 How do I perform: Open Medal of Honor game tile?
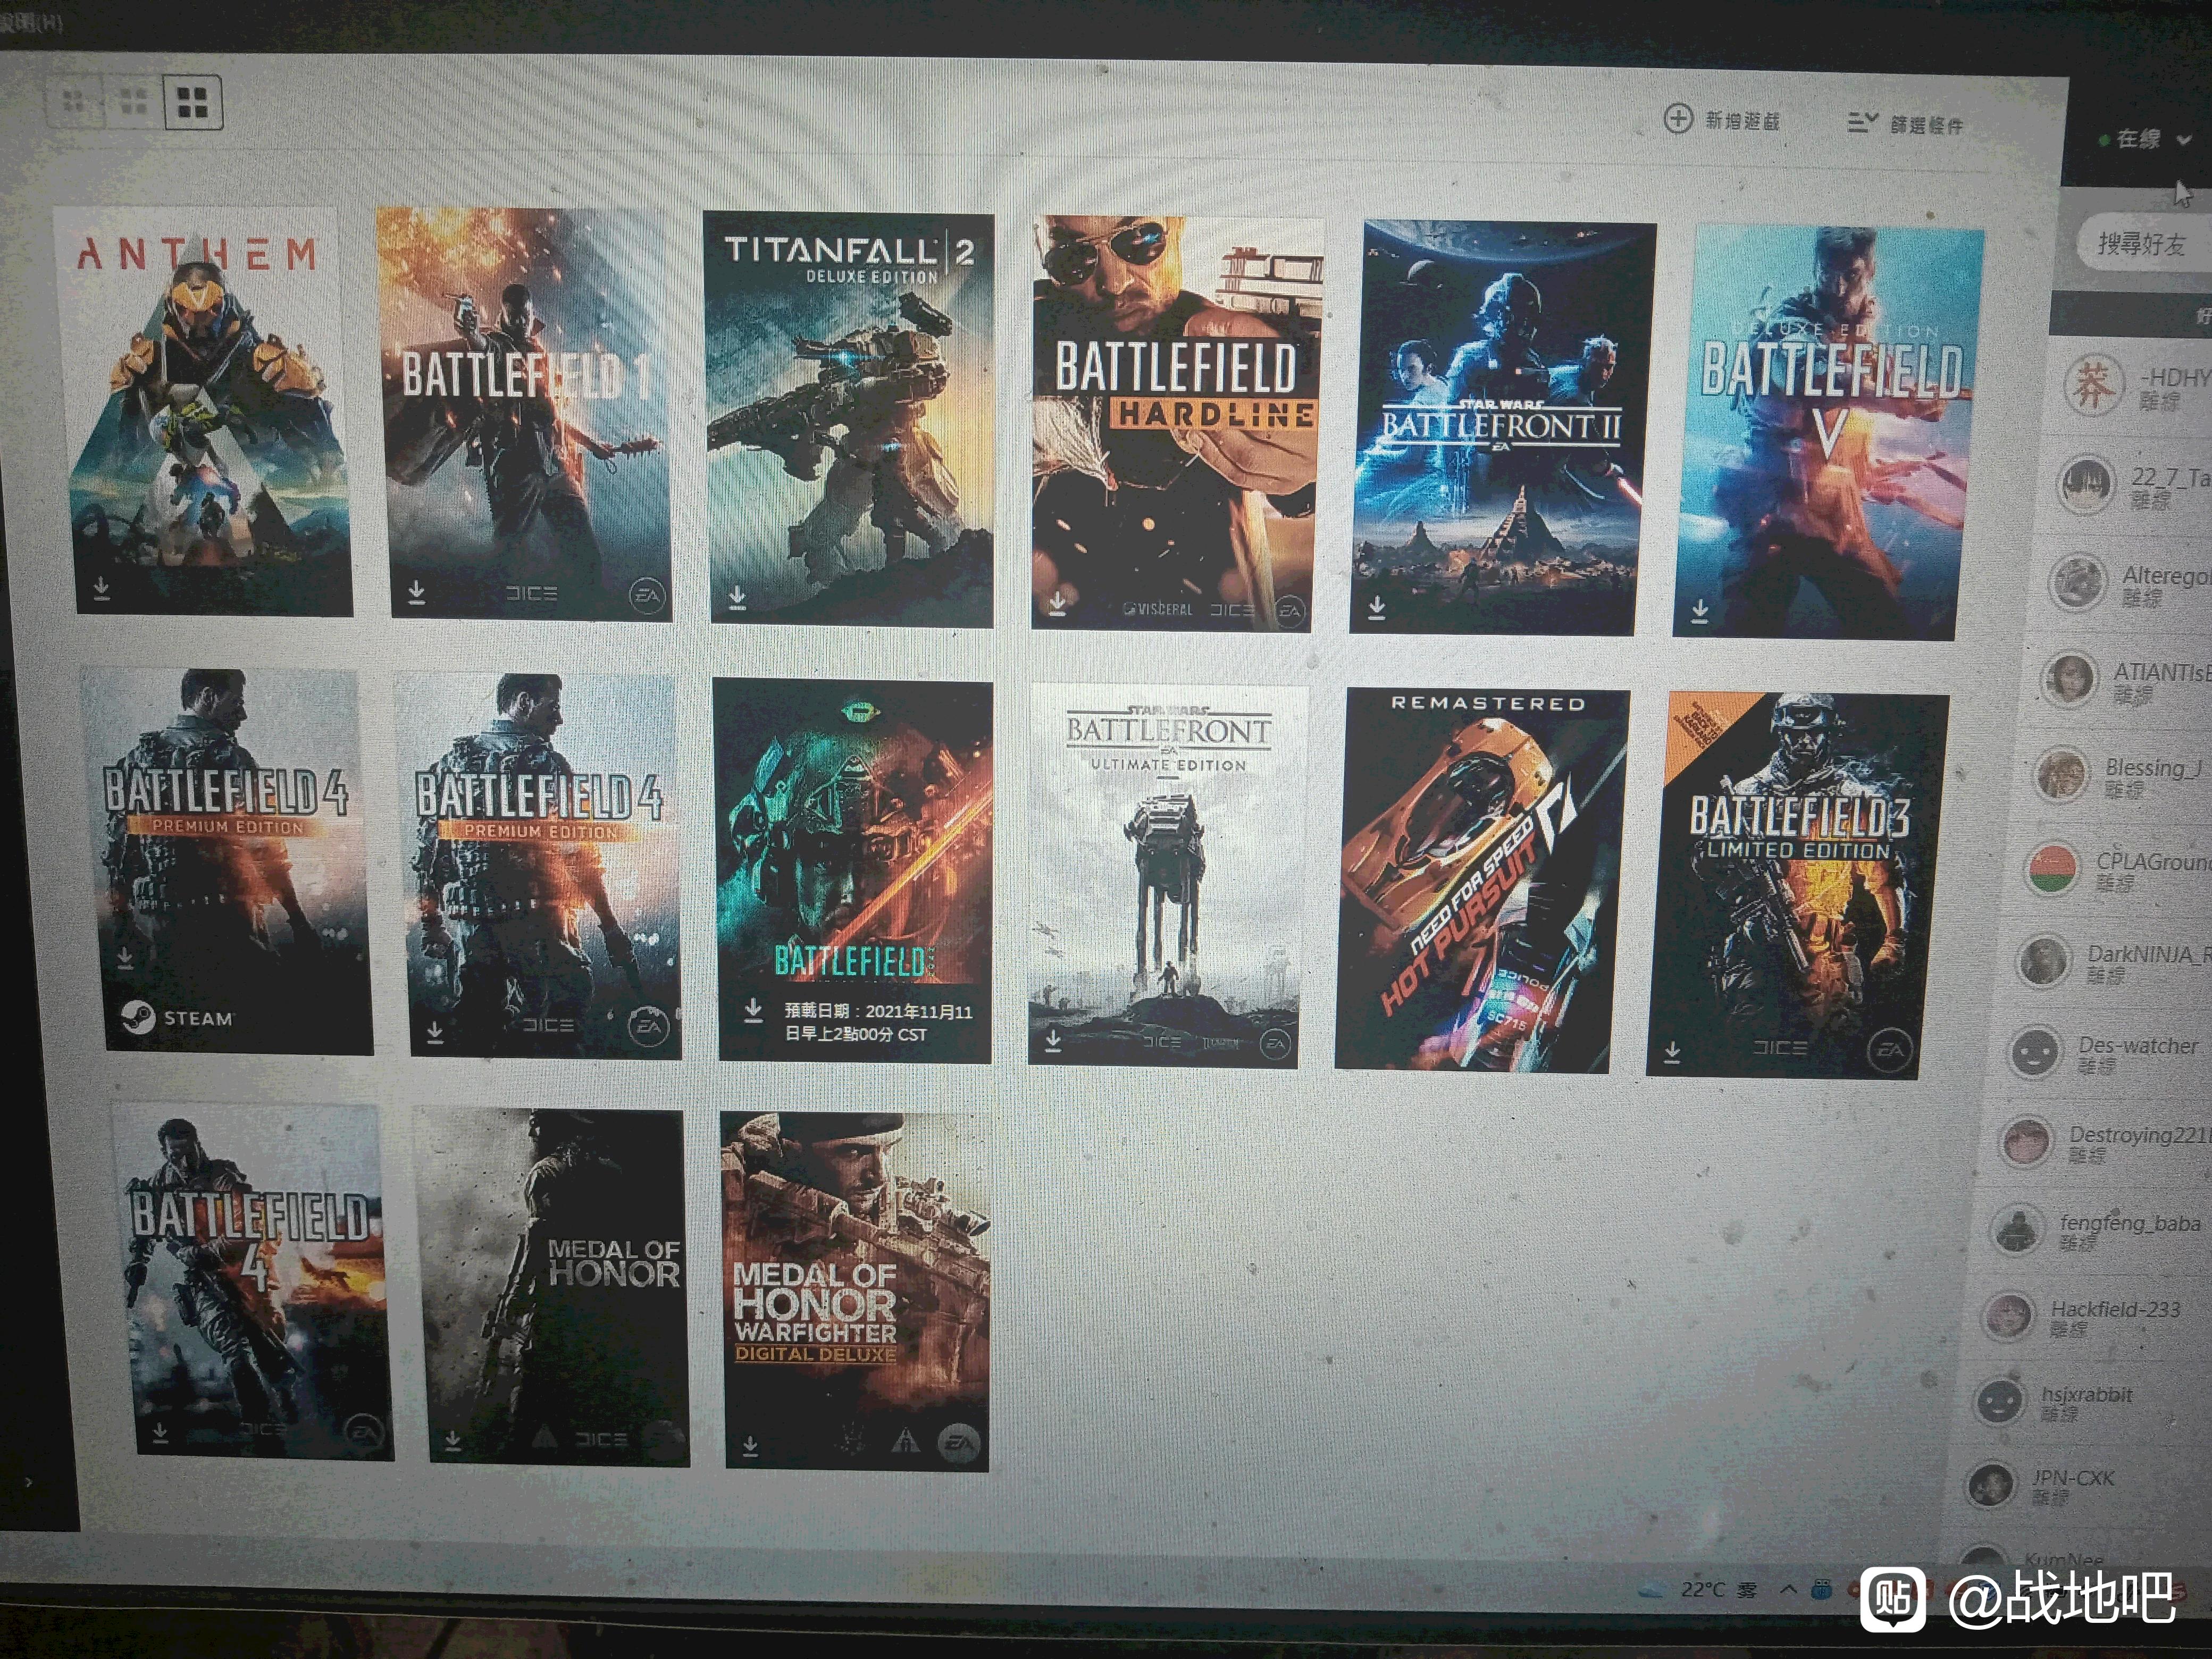tap(552, 1287)
